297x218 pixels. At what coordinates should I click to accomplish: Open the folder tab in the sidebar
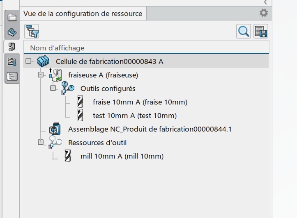coord(12,18)
